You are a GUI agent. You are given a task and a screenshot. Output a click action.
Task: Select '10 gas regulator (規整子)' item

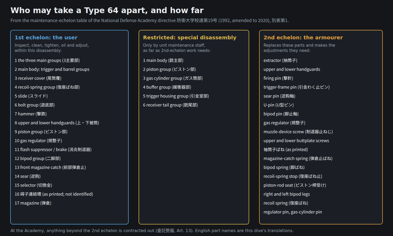click(38, 141)
